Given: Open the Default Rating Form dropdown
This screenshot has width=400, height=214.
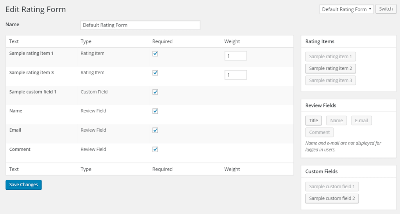Looking at the screenshot, I should pyautogui.click(x=346, y=9).
